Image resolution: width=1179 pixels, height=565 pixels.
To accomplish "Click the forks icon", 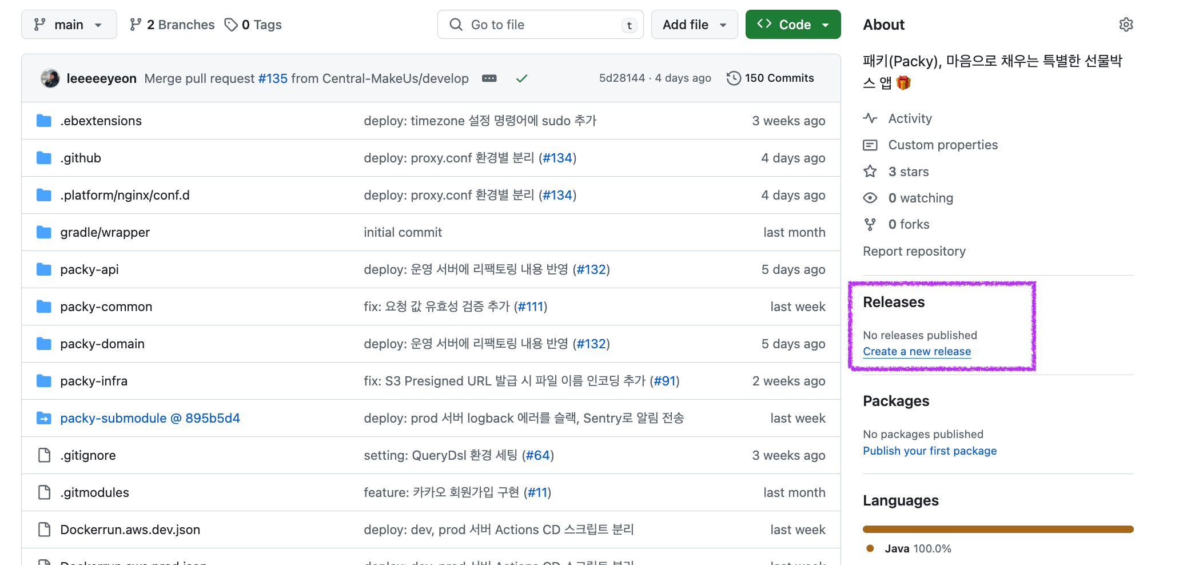I will coord(870,224).
